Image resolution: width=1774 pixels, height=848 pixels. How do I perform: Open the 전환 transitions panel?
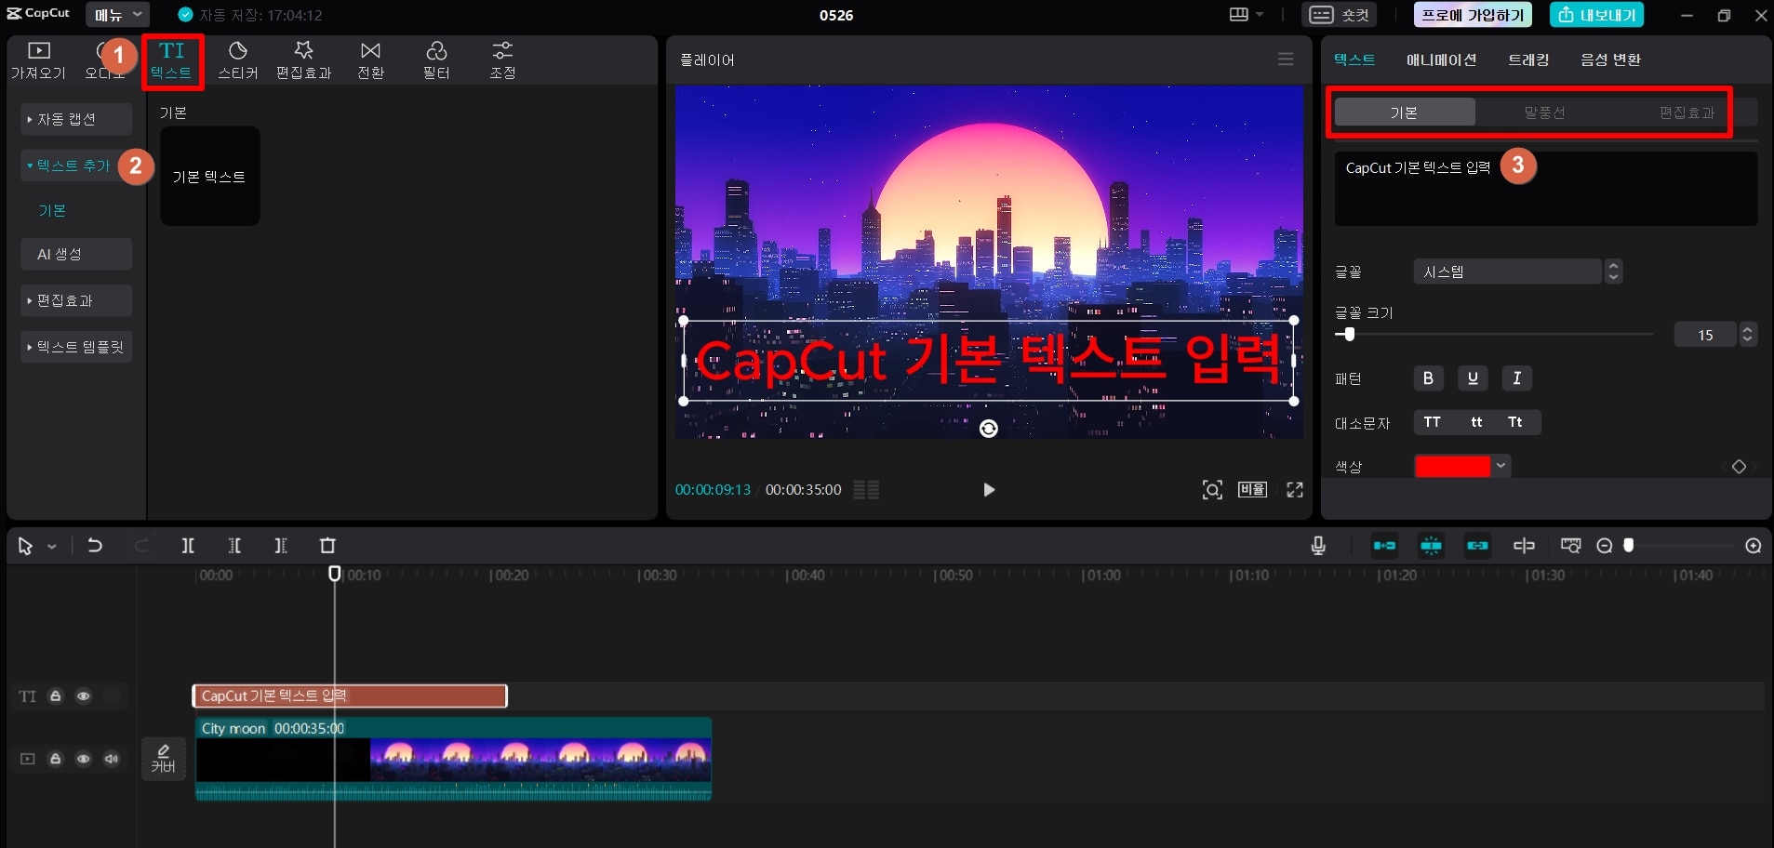(371, 60)
